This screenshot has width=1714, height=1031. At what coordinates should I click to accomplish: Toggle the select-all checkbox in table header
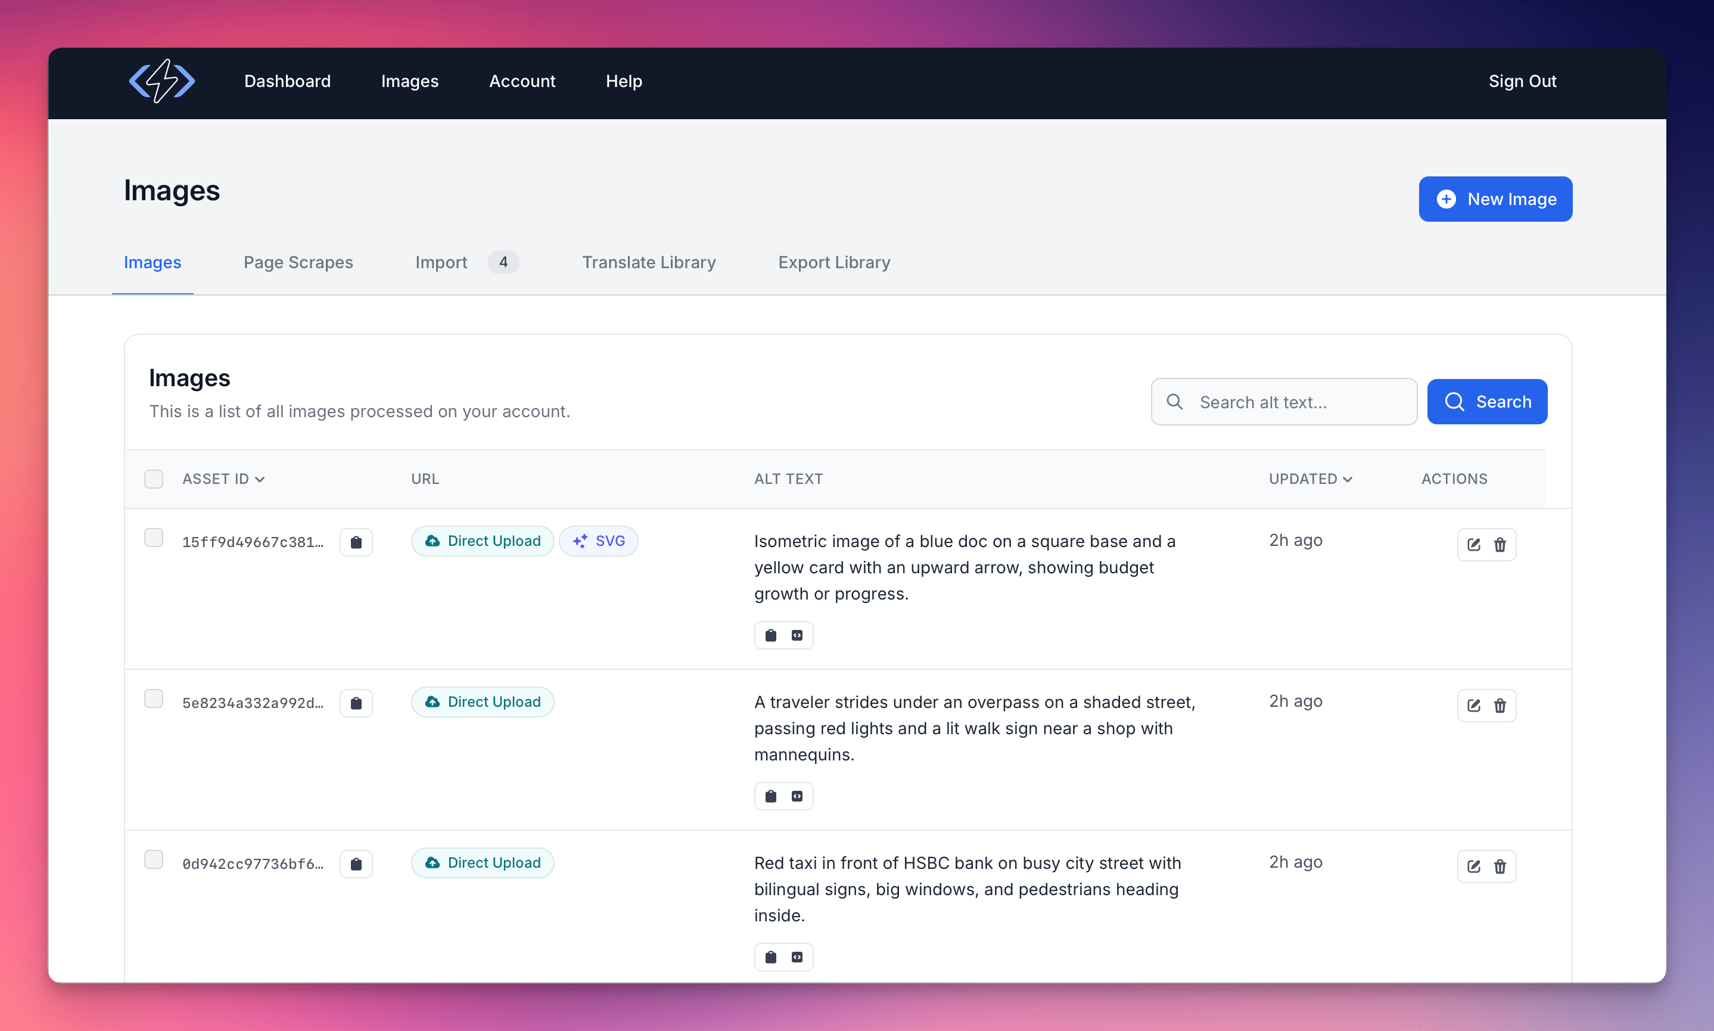[x=154, y=479]
